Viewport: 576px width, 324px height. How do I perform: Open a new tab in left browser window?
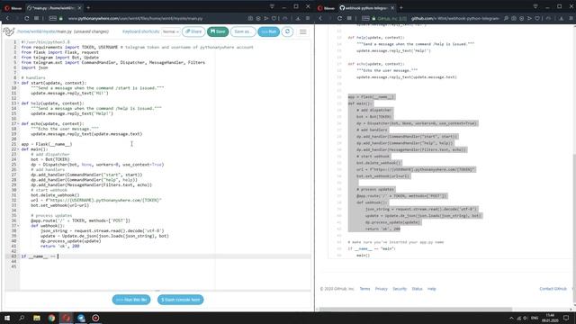point(88,8)
